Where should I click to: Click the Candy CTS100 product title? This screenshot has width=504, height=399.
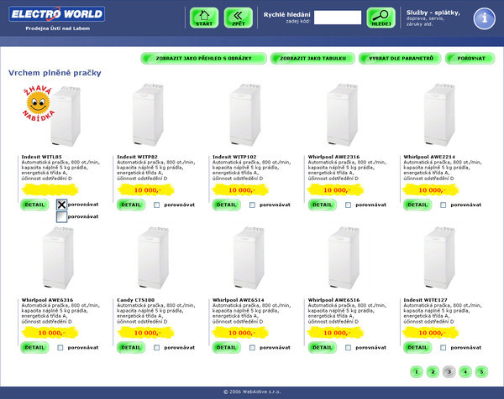(x=135, y=300)
